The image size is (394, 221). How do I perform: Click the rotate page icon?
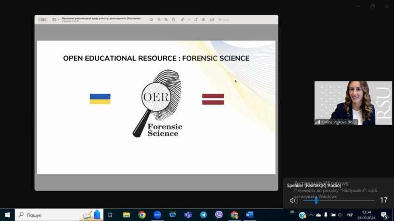tap(196, 20)
